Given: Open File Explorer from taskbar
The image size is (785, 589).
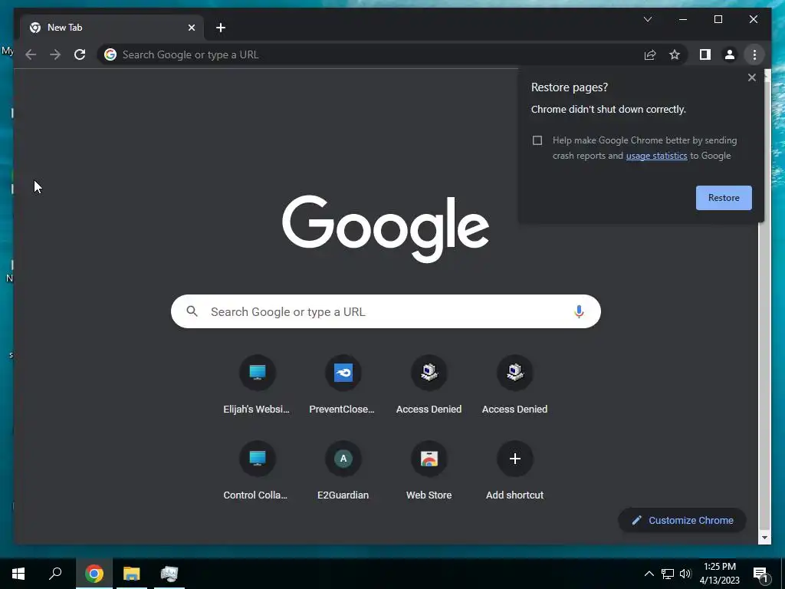Looking at the screenshot, I should (x=132, y=574).
